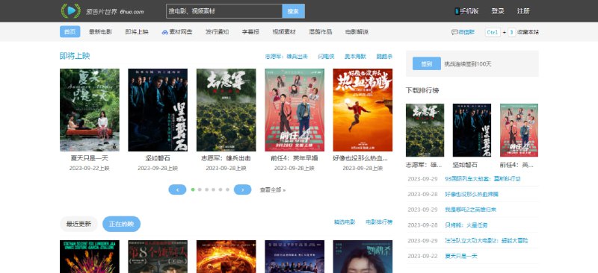Viewport: 598px width, 273px height.
Task: Click the WeChat chat bubble icon
Action: (454, 32)
